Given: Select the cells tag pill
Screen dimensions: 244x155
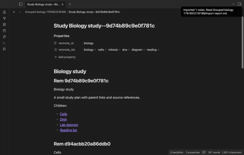Looking at the screenshot, I should tap(101, 50).
